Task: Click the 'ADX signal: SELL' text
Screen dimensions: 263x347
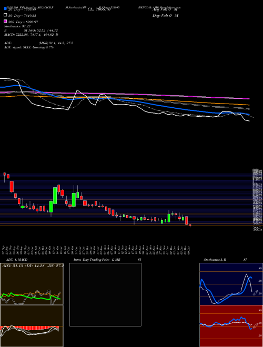Action: [18, 47]
